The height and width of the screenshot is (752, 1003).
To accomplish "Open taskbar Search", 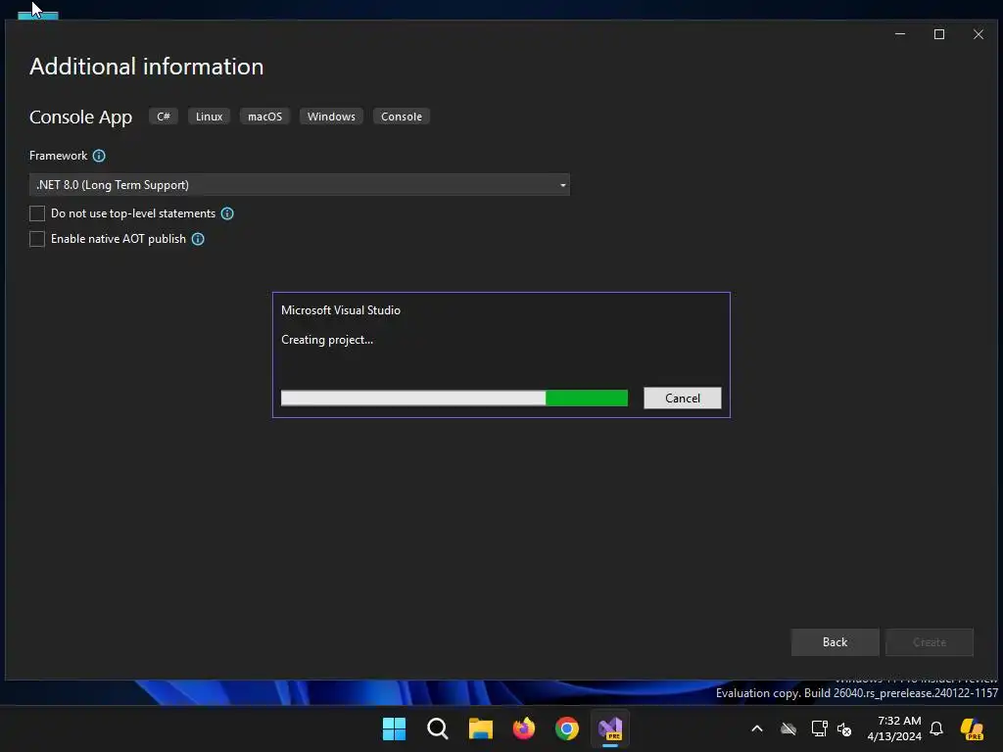I will [x=438, y=728].
